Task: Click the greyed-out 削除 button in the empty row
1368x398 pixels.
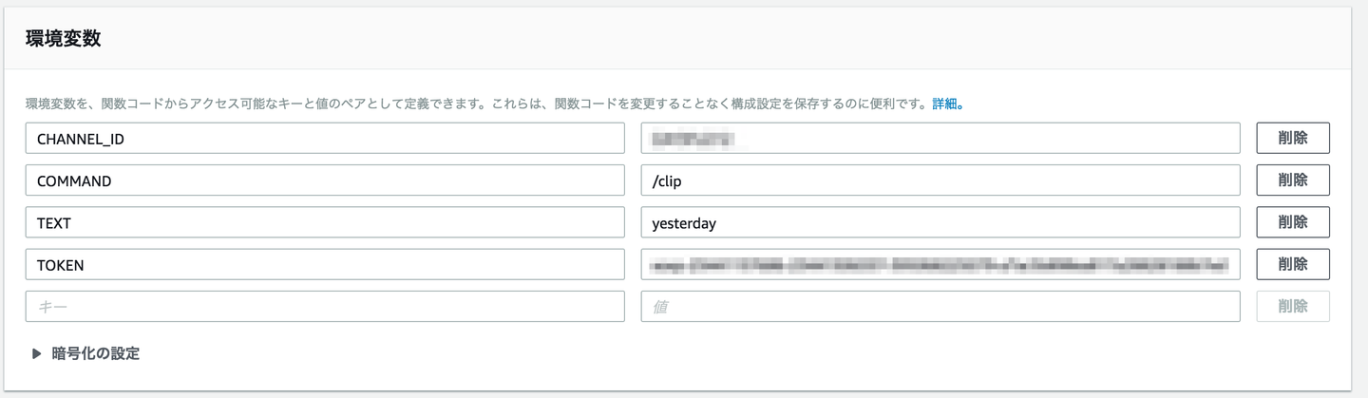Action: tap(1292, 307)
